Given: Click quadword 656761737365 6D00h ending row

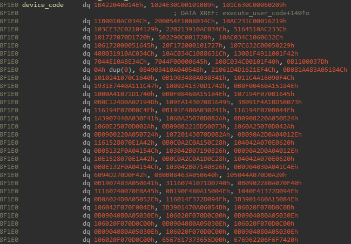Looking at the screenshot, I should click(194, 240).
